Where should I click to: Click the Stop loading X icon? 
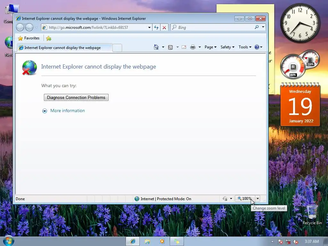tap(164, 28)
